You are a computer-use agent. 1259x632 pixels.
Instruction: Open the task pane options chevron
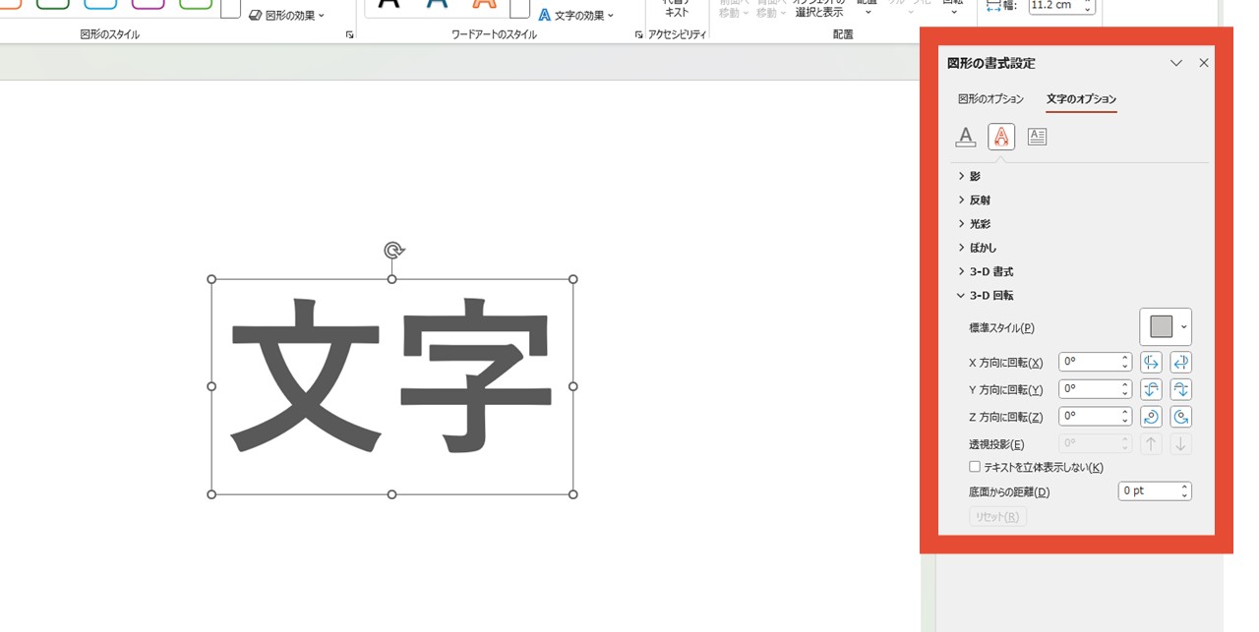click(1176, 63)
